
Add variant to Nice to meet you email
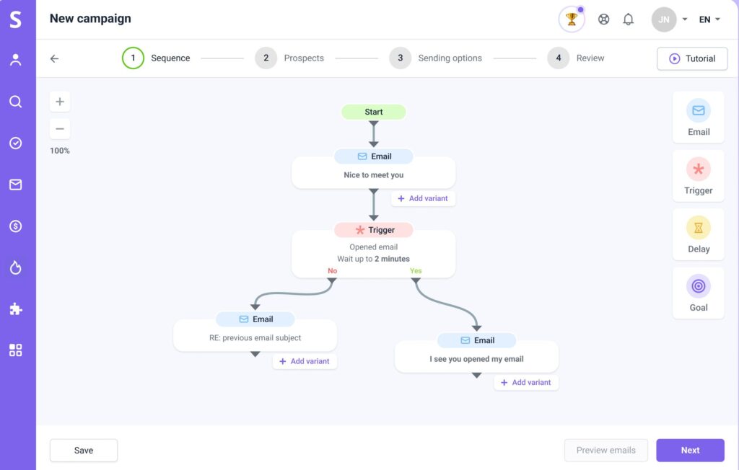coord(423,198)
